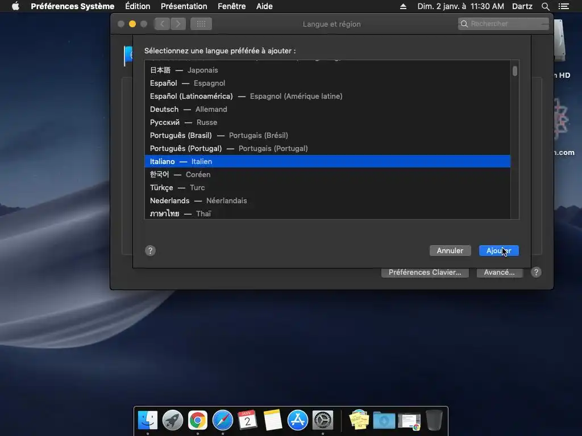The width and height of the screenshot is (582, 436).
Task: Open the Apple menu
Action: tap(15, 6)
